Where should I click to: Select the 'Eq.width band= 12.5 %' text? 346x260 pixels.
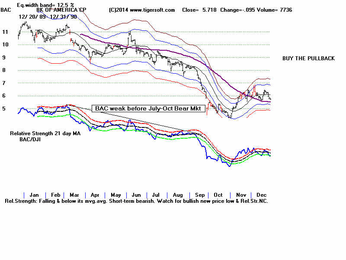point(46,5)
